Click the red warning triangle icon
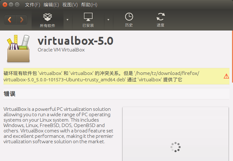Viewport: 233px width, 161px height. click(226, 76)
